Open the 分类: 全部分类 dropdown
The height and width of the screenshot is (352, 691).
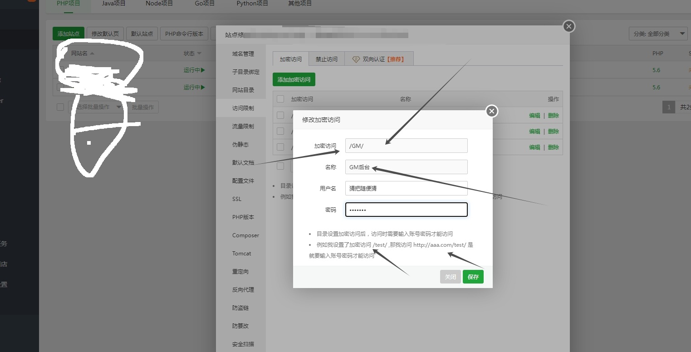[658, 34]
